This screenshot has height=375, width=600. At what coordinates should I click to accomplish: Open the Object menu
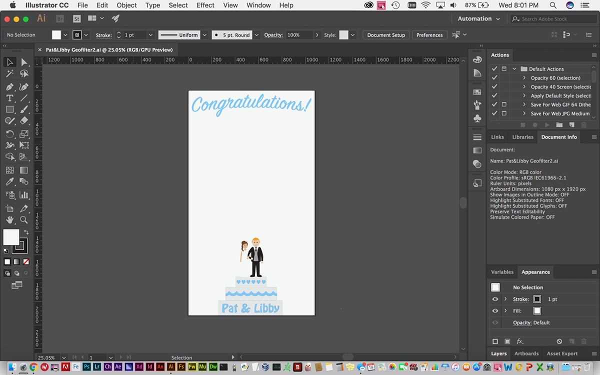click(x=126, y=5)
